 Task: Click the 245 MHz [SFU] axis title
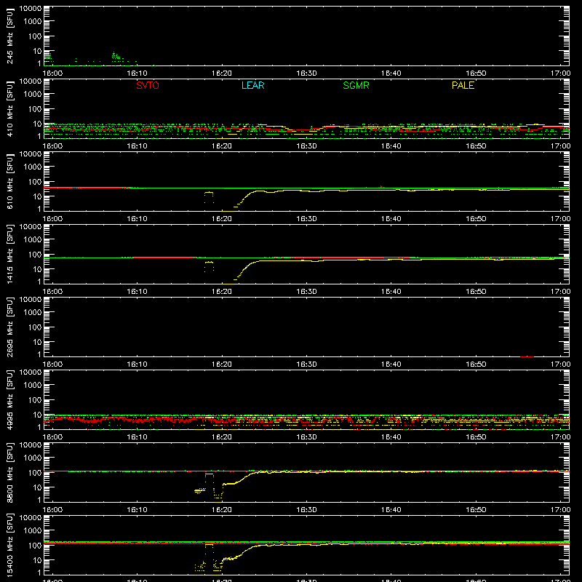(9, 36)
